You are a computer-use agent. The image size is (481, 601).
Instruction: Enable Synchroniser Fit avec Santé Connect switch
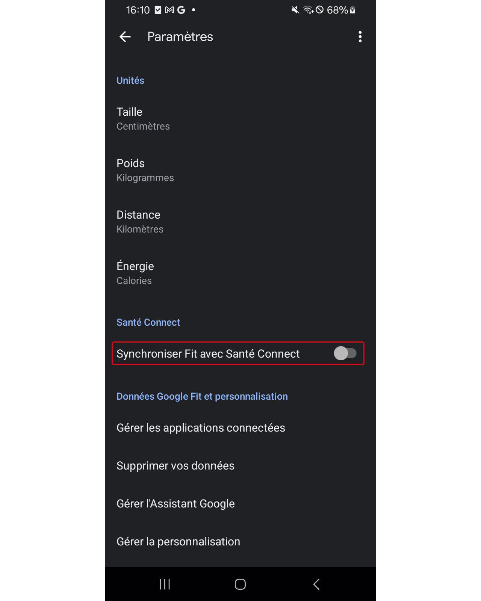345,353
